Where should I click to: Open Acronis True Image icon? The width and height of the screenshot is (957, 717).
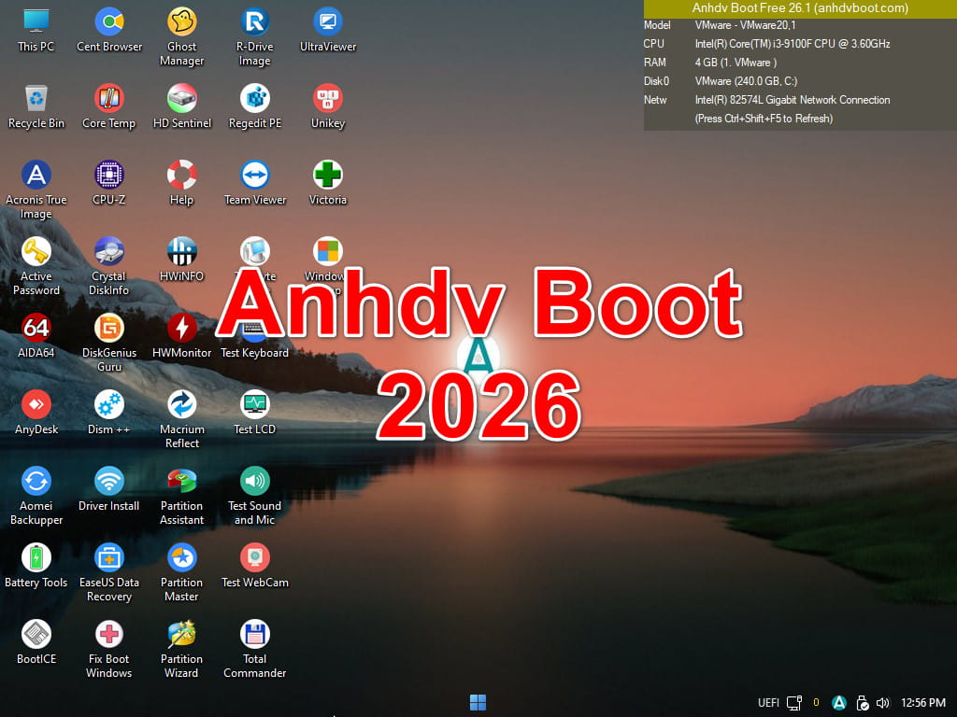(36, 190)
